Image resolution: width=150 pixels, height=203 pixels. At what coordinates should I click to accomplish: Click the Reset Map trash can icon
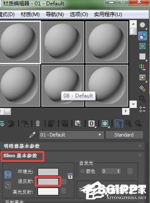tap(38, 124)
